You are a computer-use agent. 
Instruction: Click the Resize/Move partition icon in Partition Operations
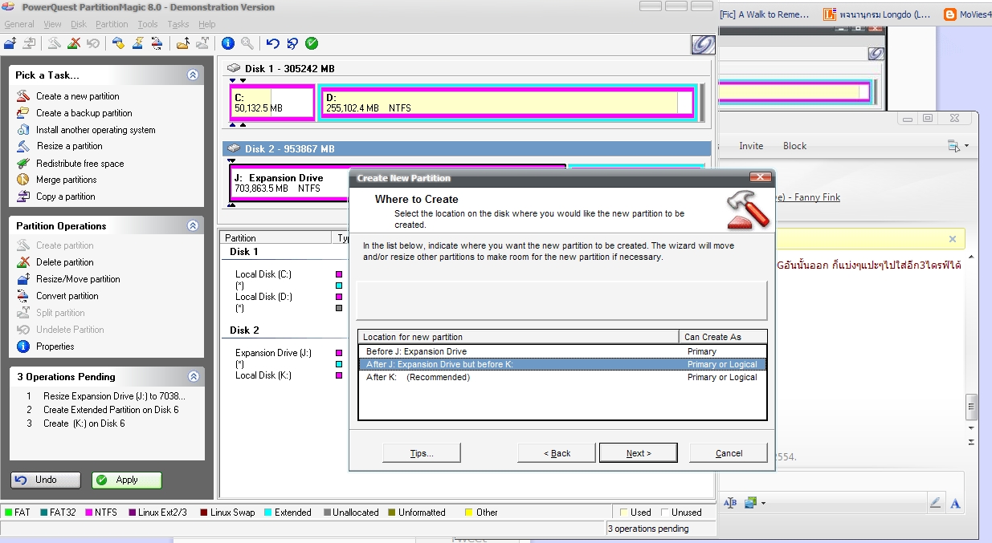click(22, 279)
